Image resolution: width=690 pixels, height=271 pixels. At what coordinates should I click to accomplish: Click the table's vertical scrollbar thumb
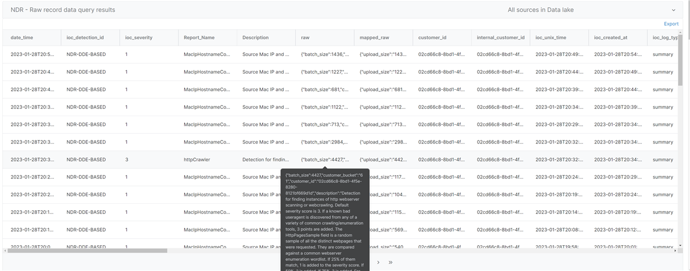pyautogui.click(x=680, y=60)
